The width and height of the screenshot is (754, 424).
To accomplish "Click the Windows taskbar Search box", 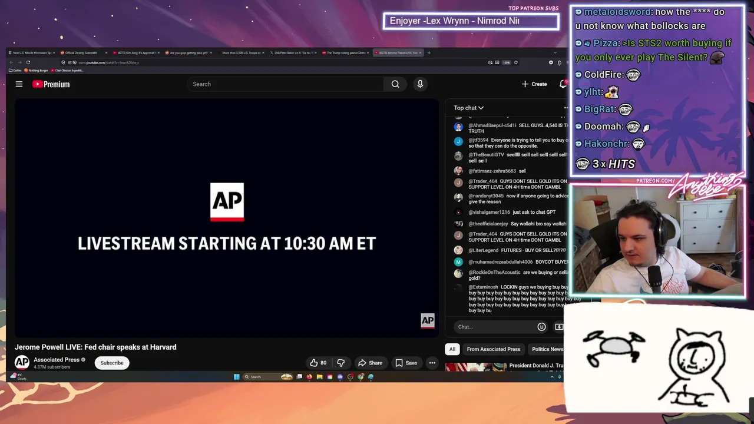I will tap(268, 377).
